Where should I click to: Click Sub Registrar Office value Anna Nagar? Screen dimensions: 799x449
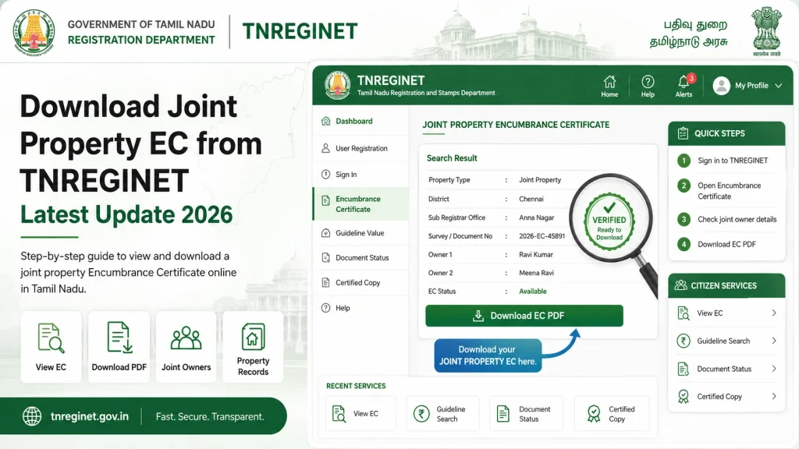[x=536, y=217]
